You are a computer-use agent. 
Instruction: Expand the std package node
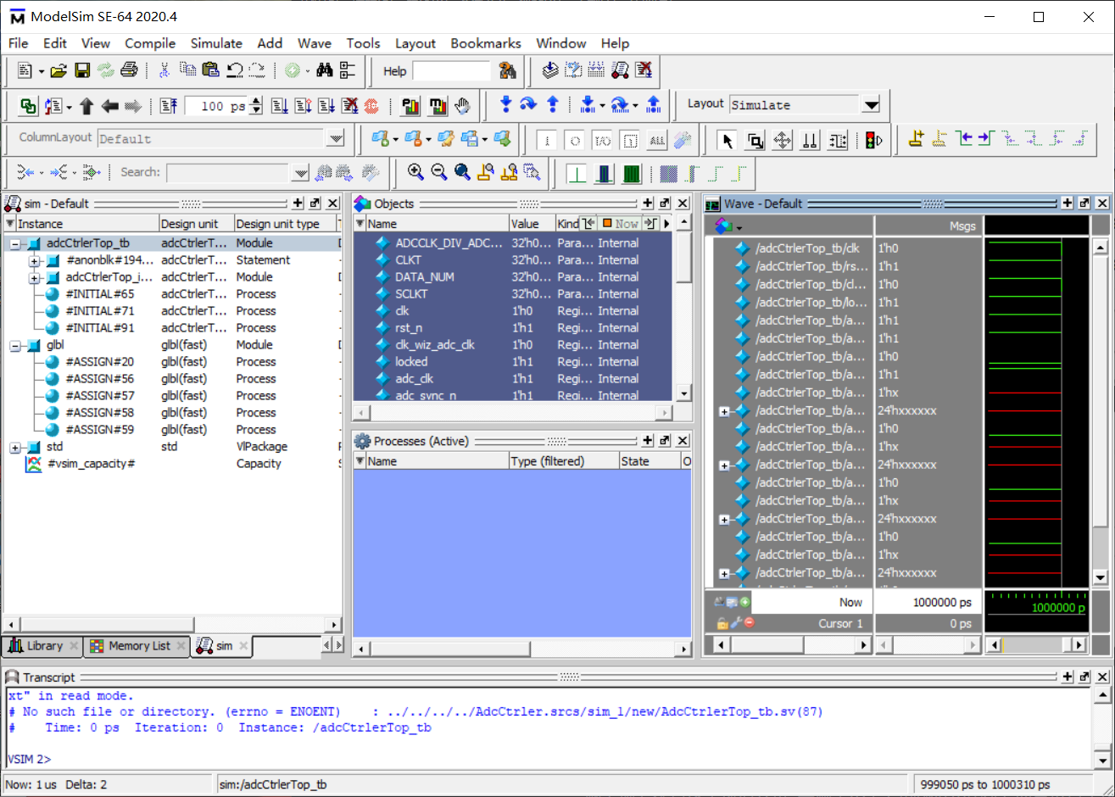point(15,447)
